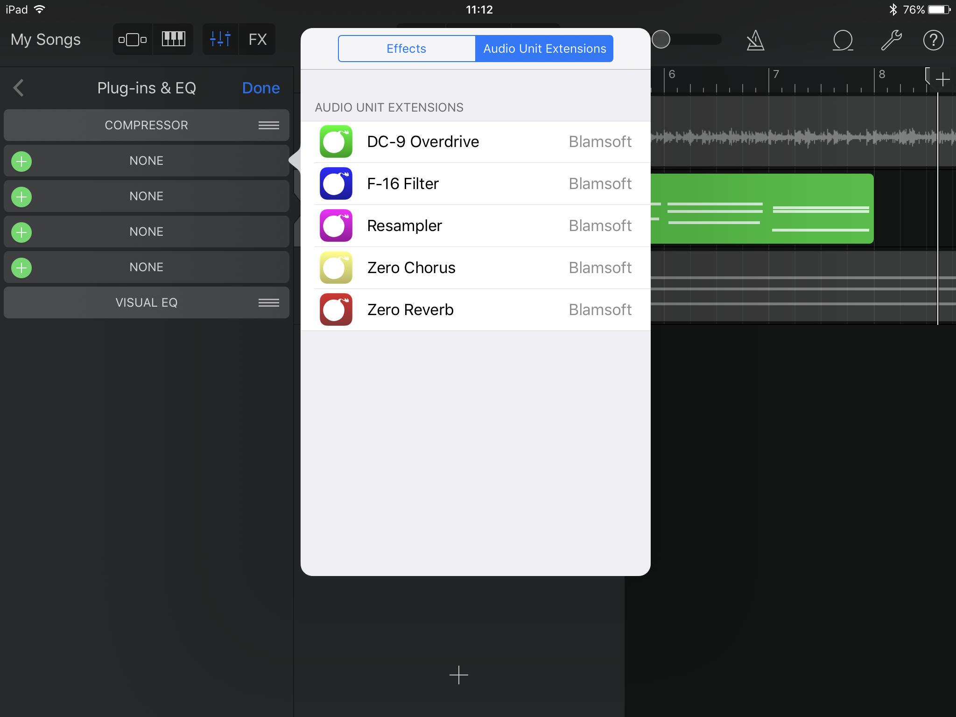Open the COMPRESSOR plug-in
This screenshot has height=717, width=956.
pyautogui.click(x=147, y=125)
